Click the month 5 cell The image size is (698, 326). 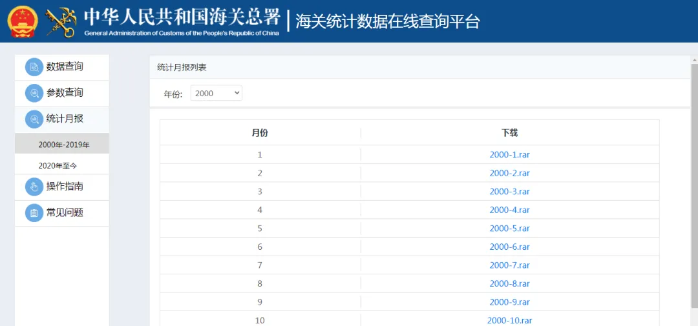(x=260, y=229)
